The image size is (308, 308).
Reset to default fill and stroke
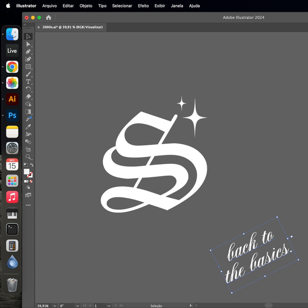[25, 165]
